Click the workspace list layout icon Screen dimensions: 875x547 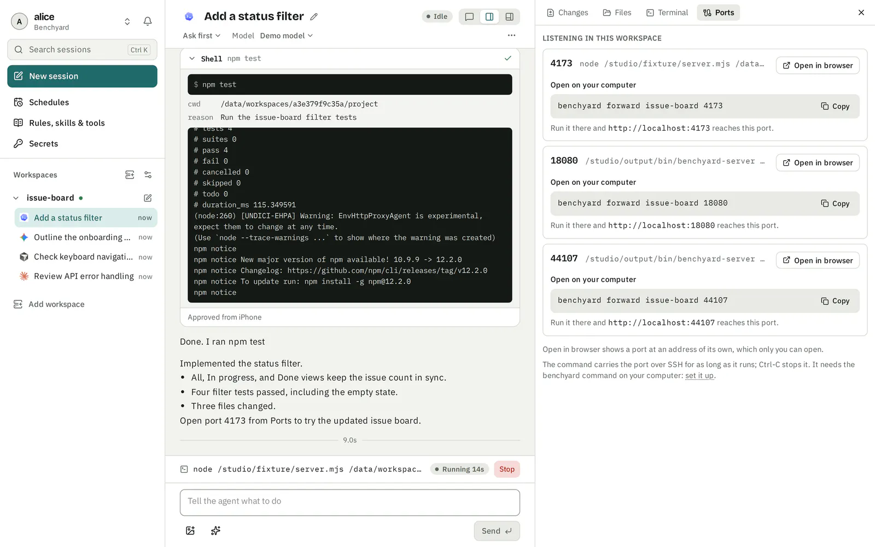[x=130, y=175]
